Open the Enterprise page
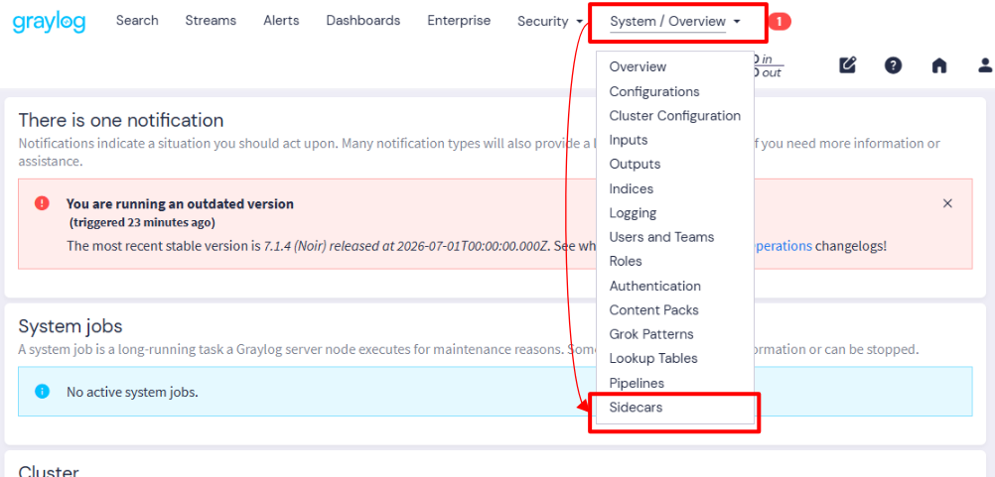 tap(459, 21)
